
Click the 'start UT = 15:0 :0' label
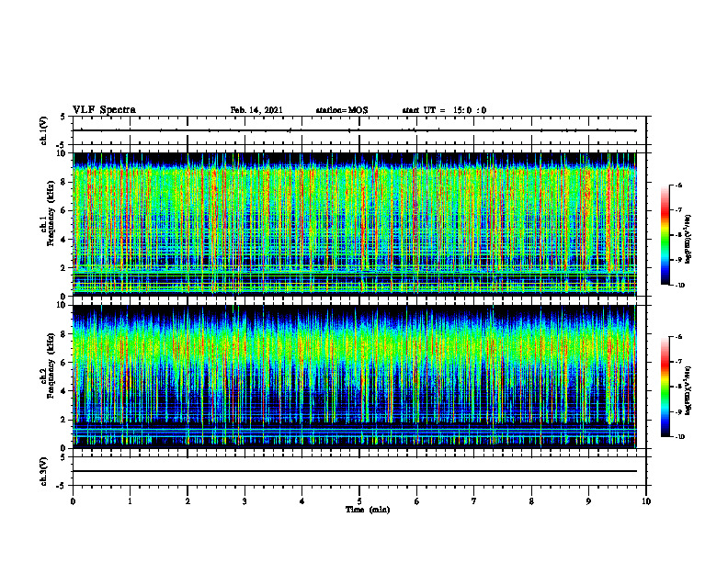click(444, 110)
